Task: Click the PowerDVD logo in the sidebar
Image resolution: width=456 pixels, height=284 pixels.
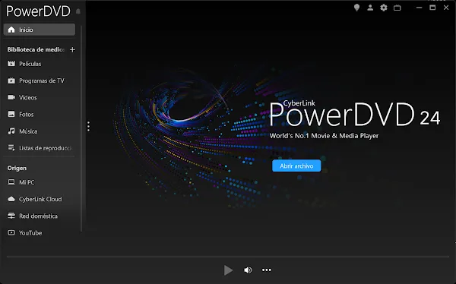Action: coord(39,11)
